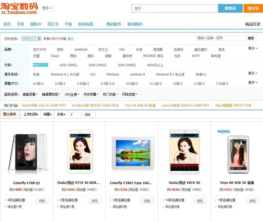Viewport: 263px width, 222px height.
Task: Click 对比 for Onda V819 3G
Action: tap(200, 201)
